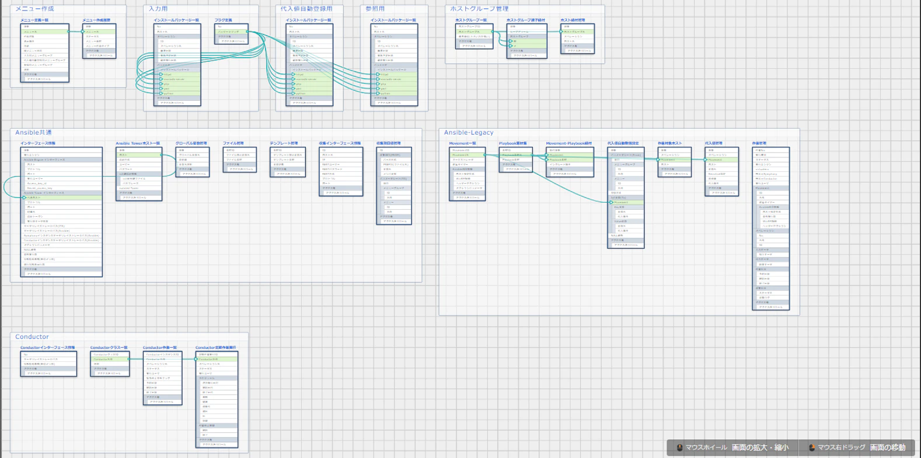This screenshot has height=458, width=921.
Task: Open the メニュー作成履歴 table title
Action: tap(96, 20)
